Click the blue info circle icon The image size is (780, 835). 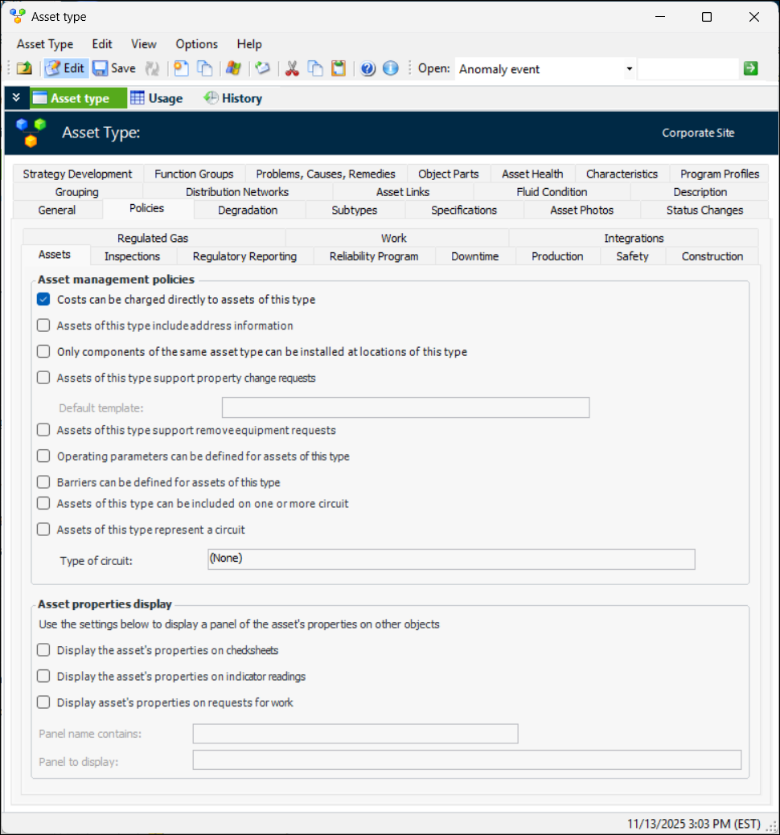391,68
